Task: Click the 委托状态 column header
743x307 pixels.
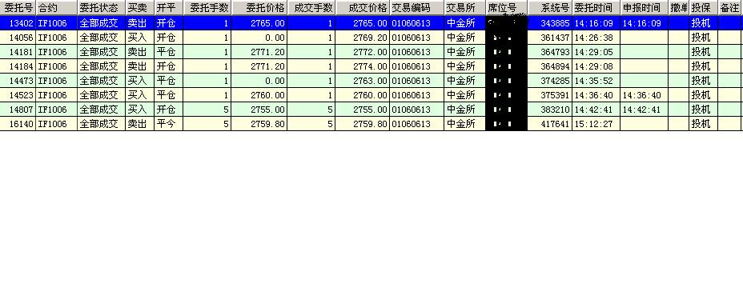Action: tap(101, 8)
